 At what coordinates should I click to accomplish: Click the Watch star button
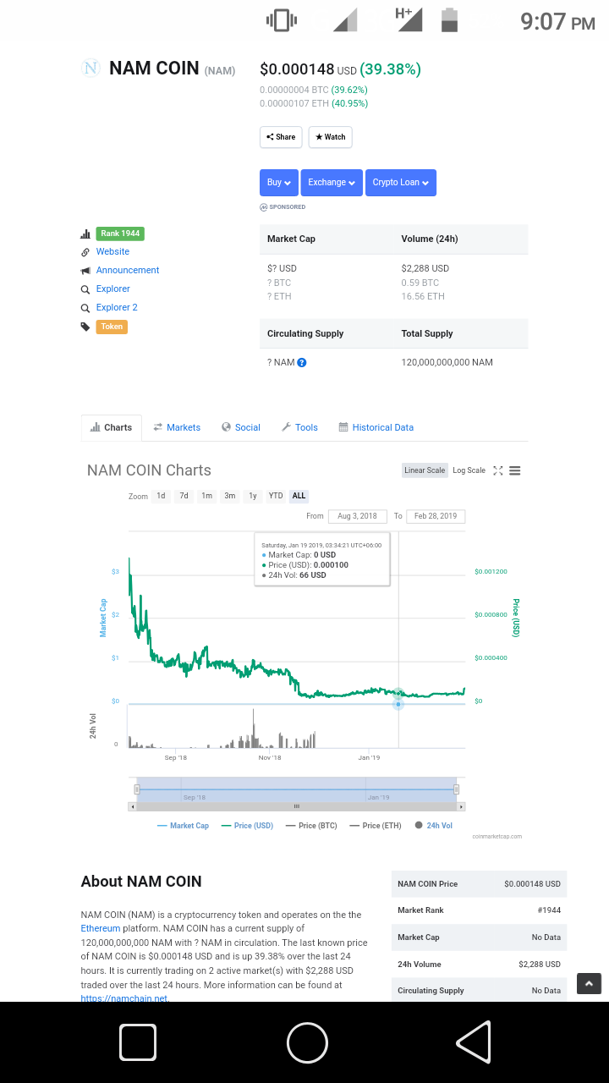(x=330, y=137)
